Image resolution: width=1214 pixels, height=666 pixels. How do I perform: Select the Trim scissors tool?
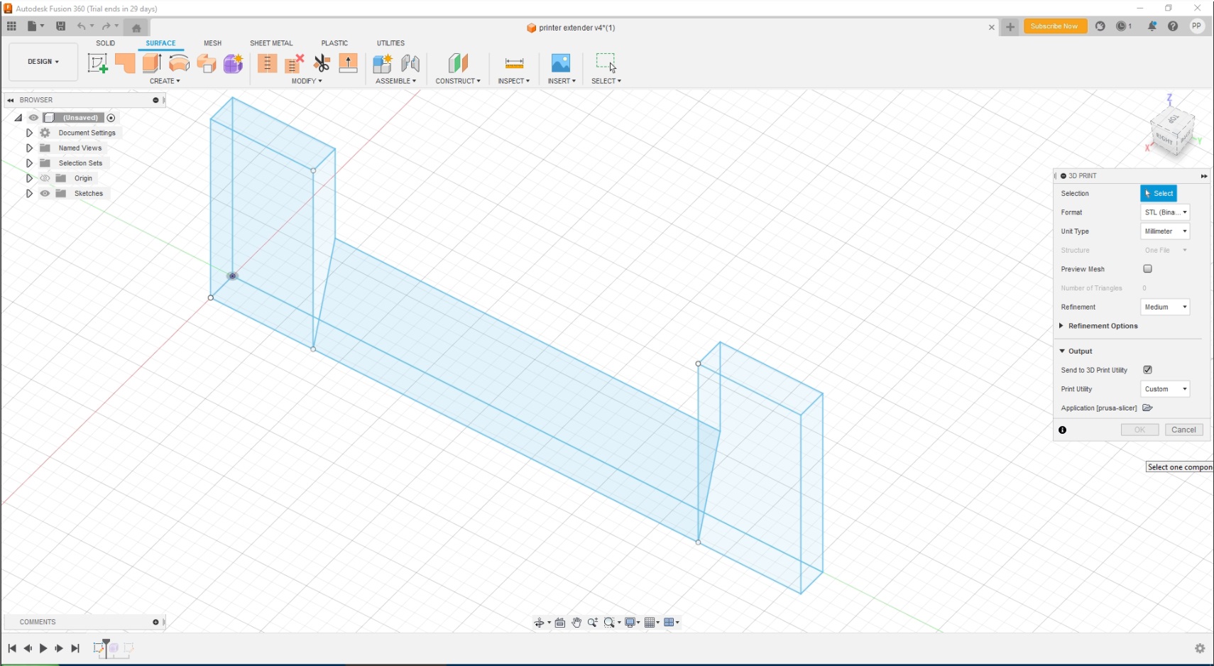tap(322, 63)
